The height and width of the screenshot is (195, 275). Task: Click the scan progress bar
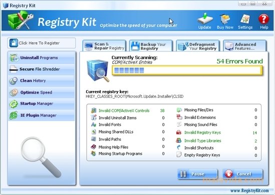[x=187, y=70]
